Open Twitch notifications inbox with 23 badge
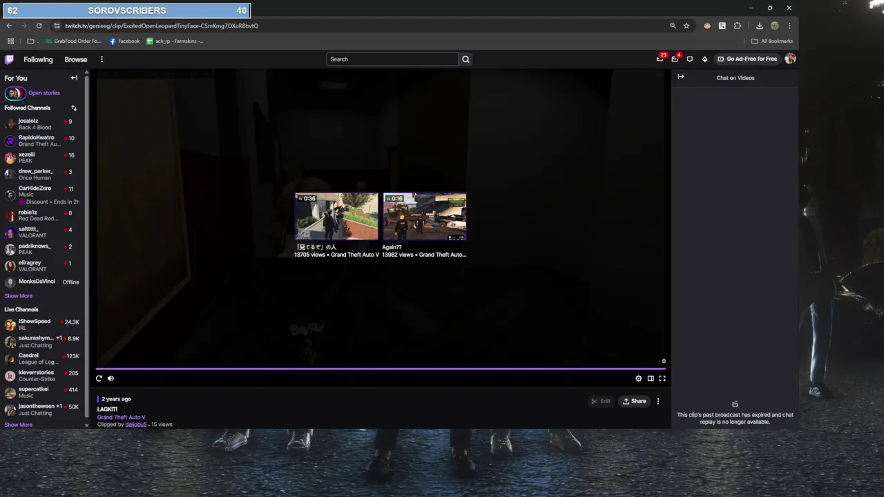The height and width of the screenshot is (497, 884). click(660, 59)
